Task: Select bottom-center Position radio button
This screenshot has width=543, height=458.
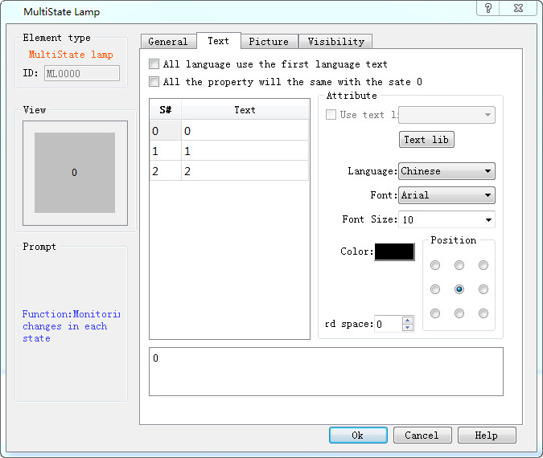Action: pyautogui.click(x=459, y=313)
